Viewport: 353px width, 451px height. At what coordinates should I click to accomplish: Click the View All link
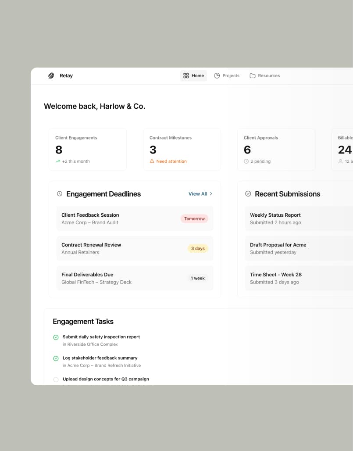pos(198,193)
